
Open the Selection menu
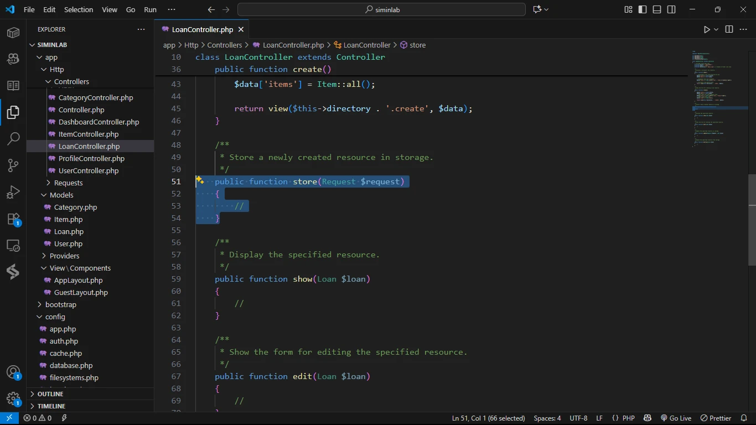tap(79, 9)
